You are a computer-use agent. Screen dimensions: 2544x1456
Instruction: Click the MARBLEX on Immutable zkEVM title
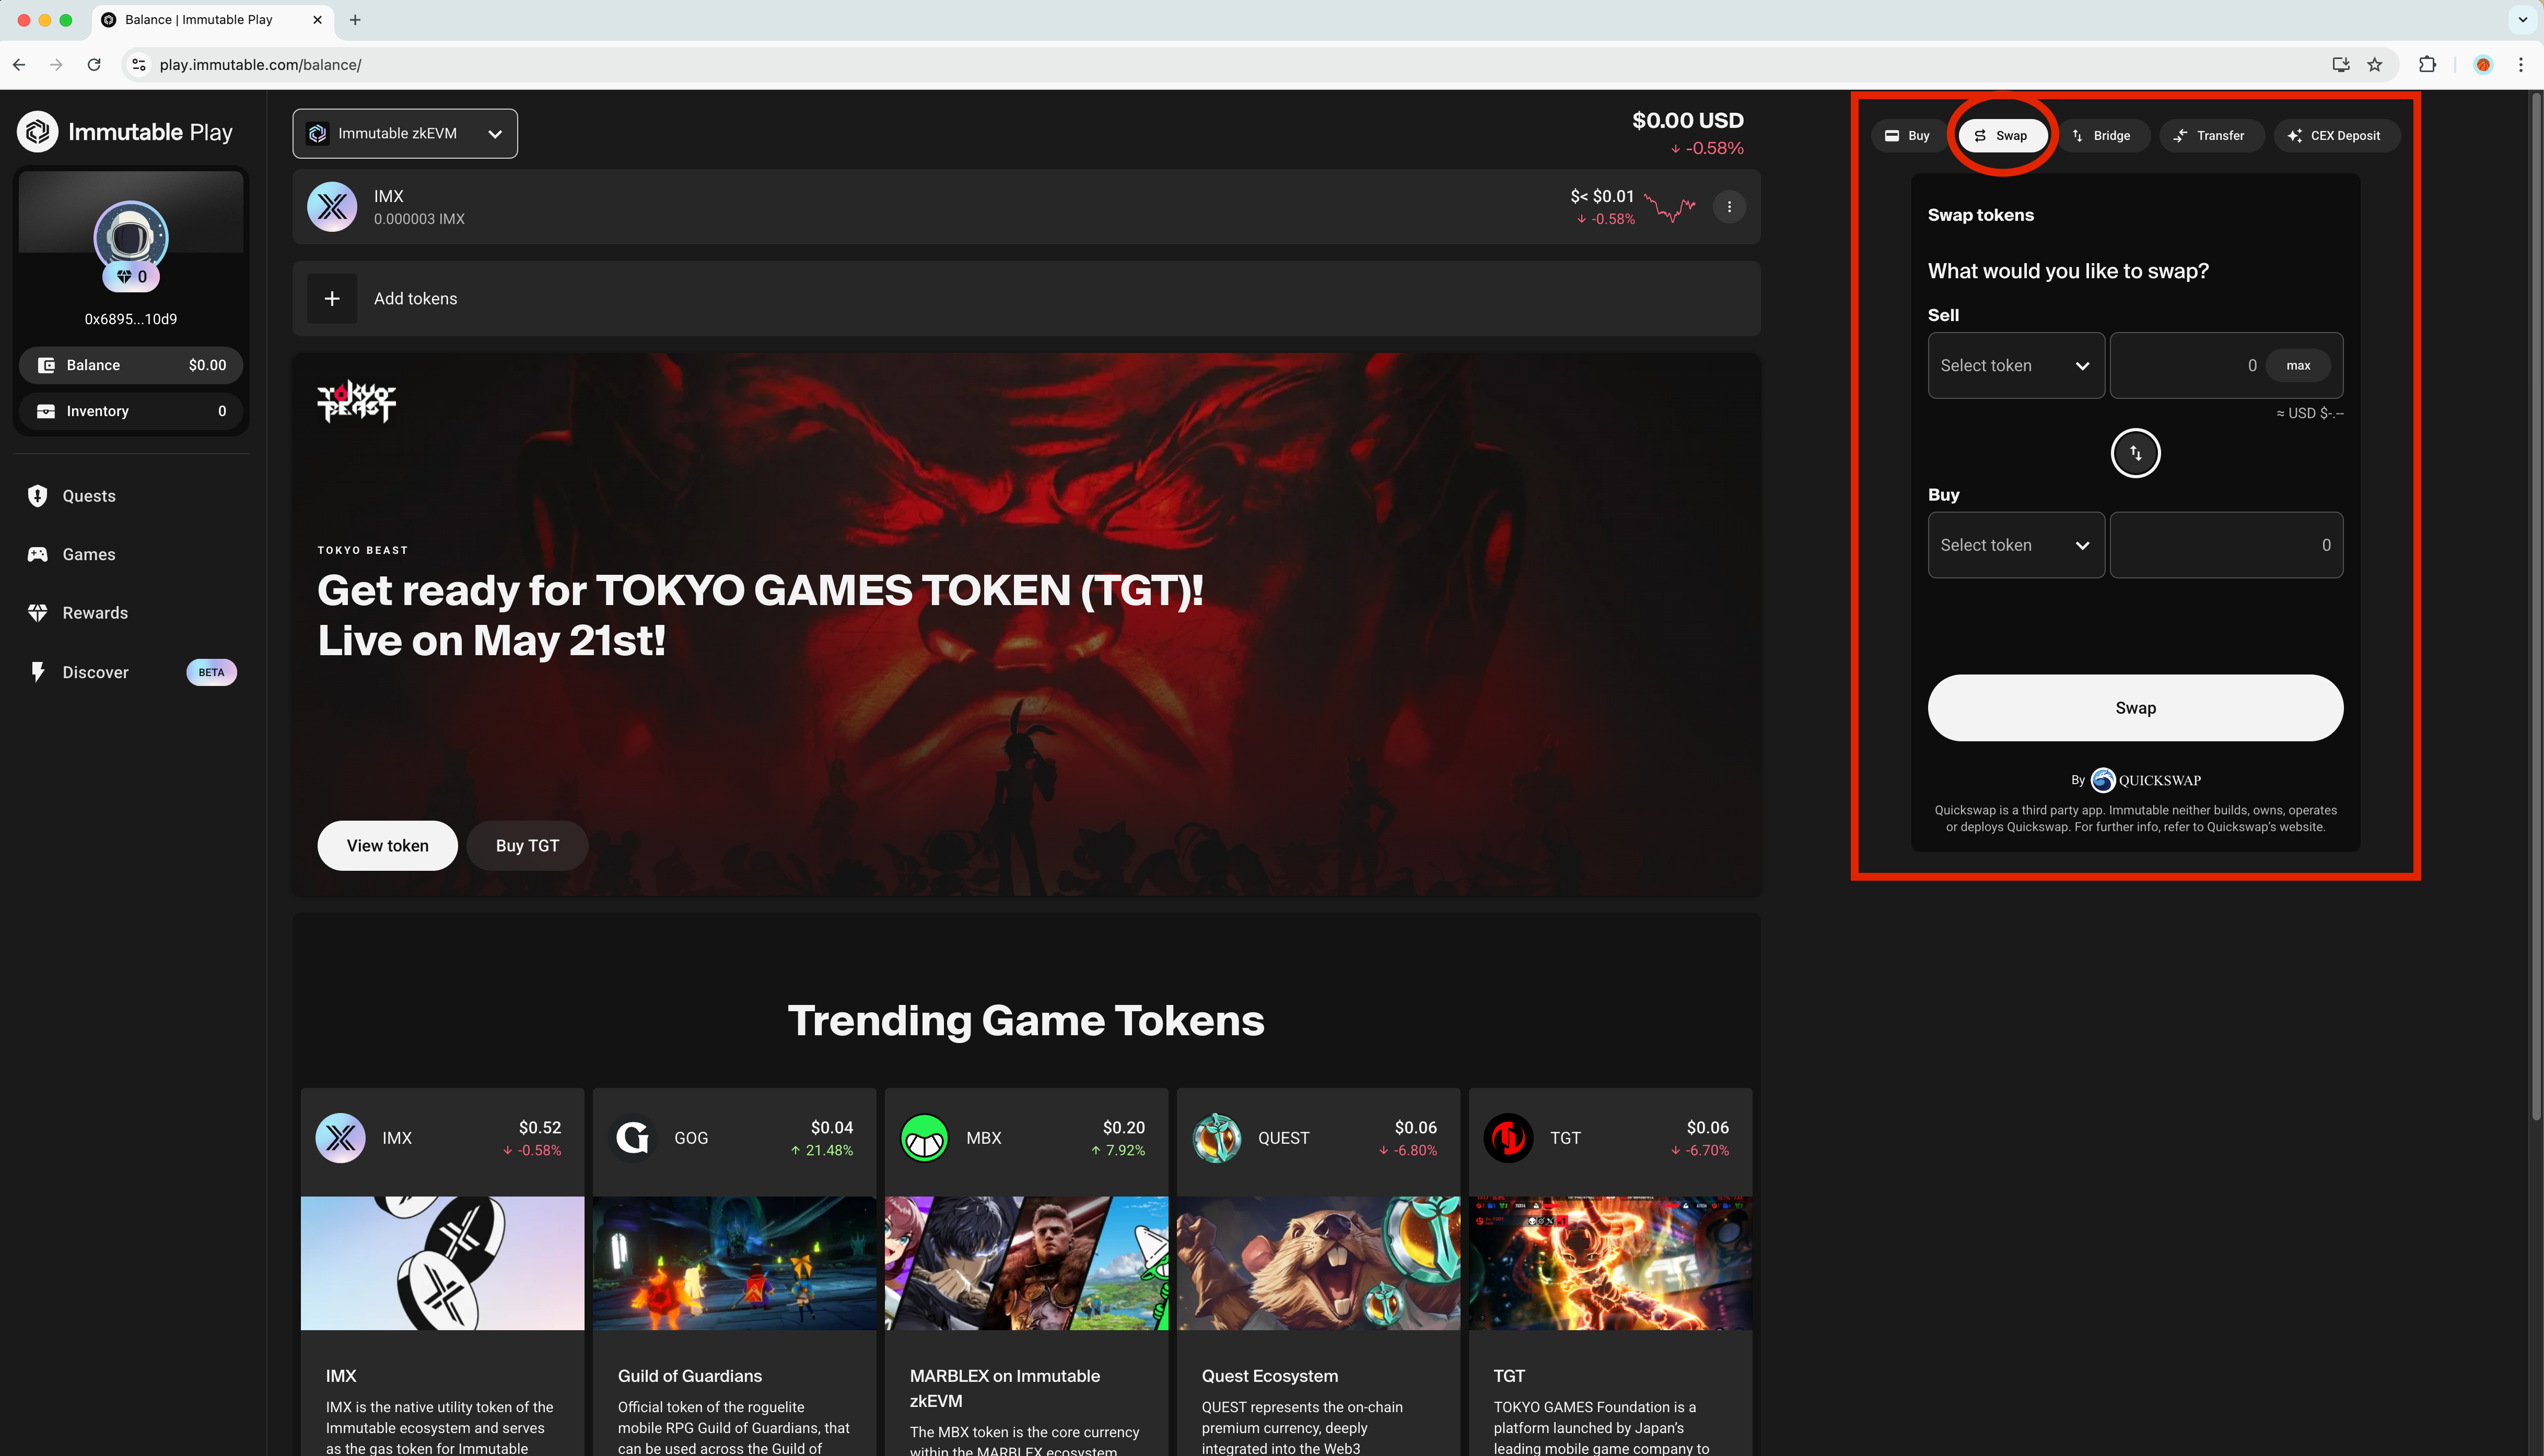pos(1005,1389)
